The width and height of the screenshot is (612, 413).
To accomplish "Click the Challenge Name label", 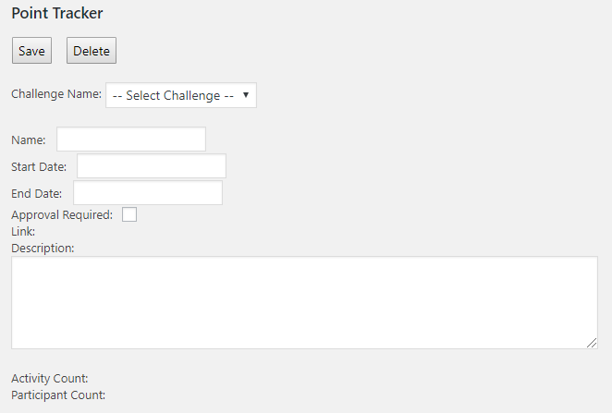I will pos(56,94).
